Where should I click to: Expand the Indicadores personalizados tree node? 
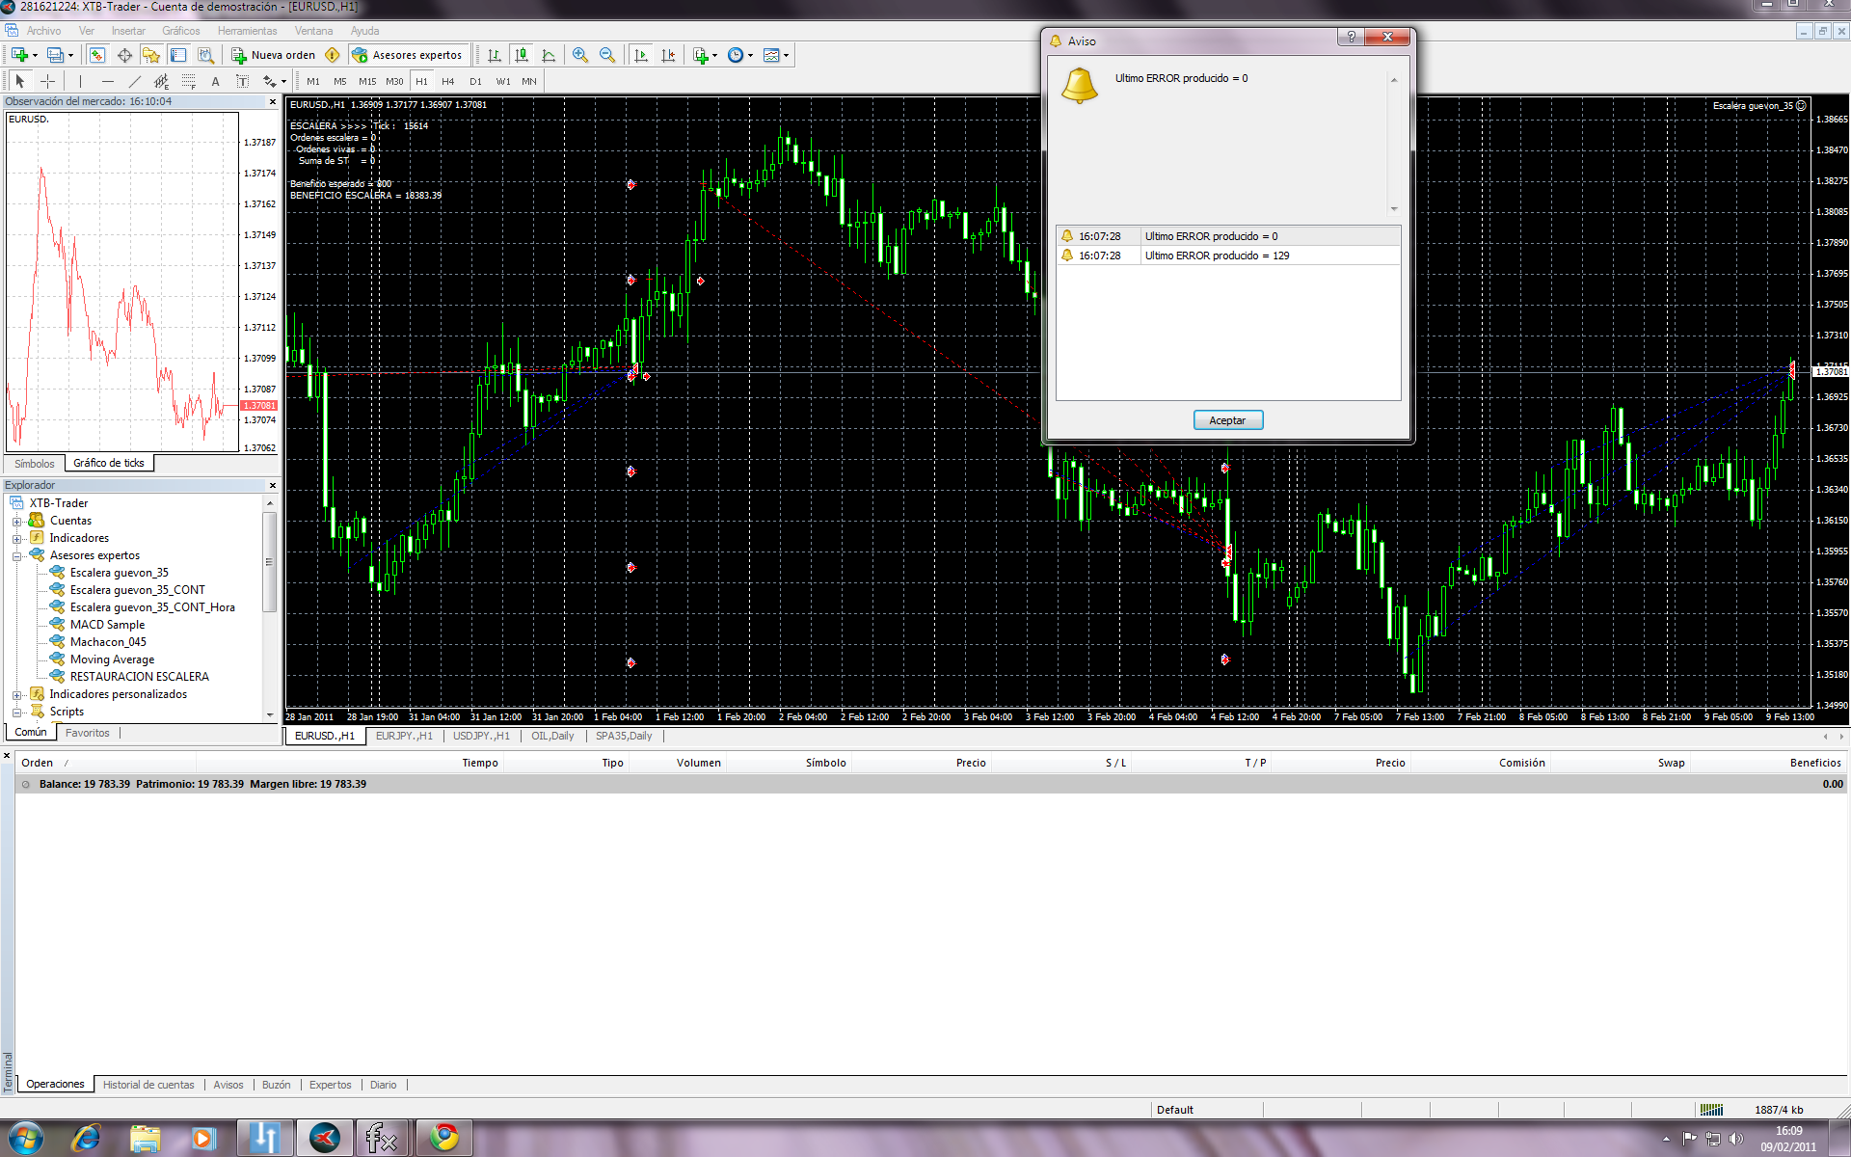[16, 695]
